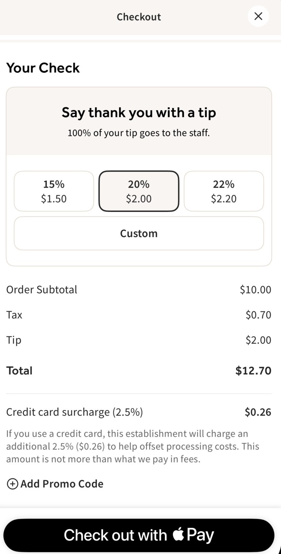
Task: Click the Order Subtotal amount $10.00
Action: (256, 290)
